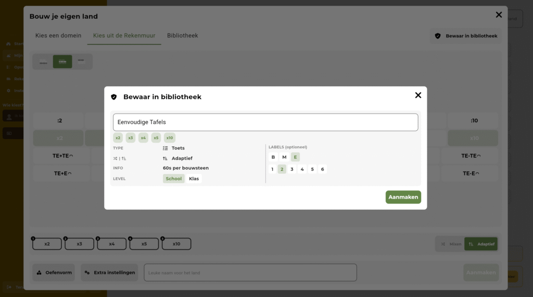Select grade label 1
533x297 pixels.
click(272, 169)
